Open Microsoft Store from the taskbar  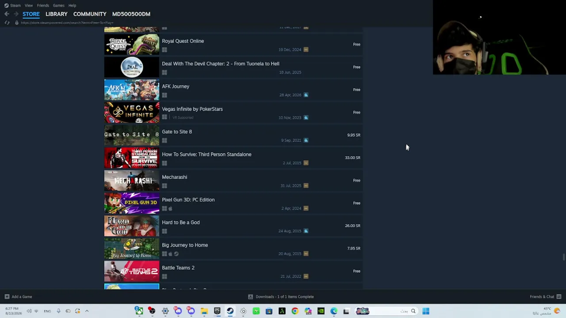click(x=269, y=311)
